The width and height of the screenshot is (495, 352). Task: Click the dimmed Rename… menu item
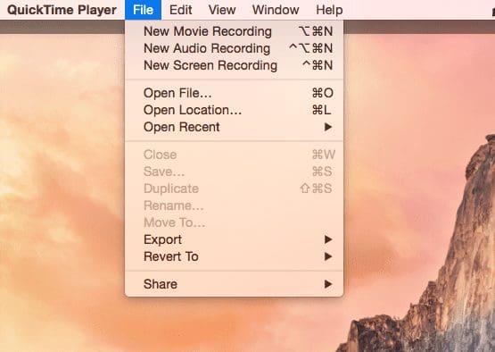pyautogui.click(x=235, y=205)
